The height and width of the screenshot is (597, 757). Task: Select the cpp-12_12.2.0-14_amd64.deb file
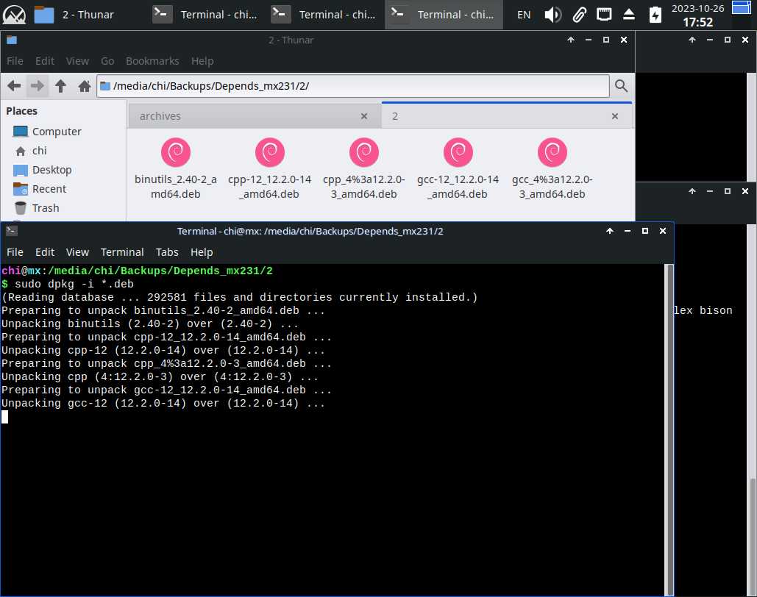click(x=269, y=169)
